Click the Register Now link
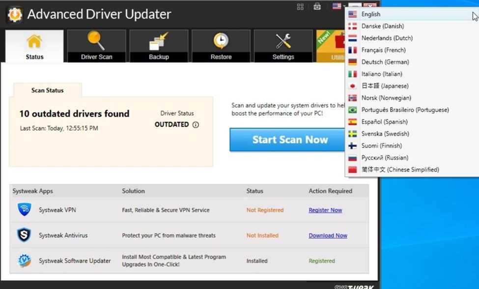Image resolution: width=479 pixels, height=289 pixels. click(x=325, y=210)
